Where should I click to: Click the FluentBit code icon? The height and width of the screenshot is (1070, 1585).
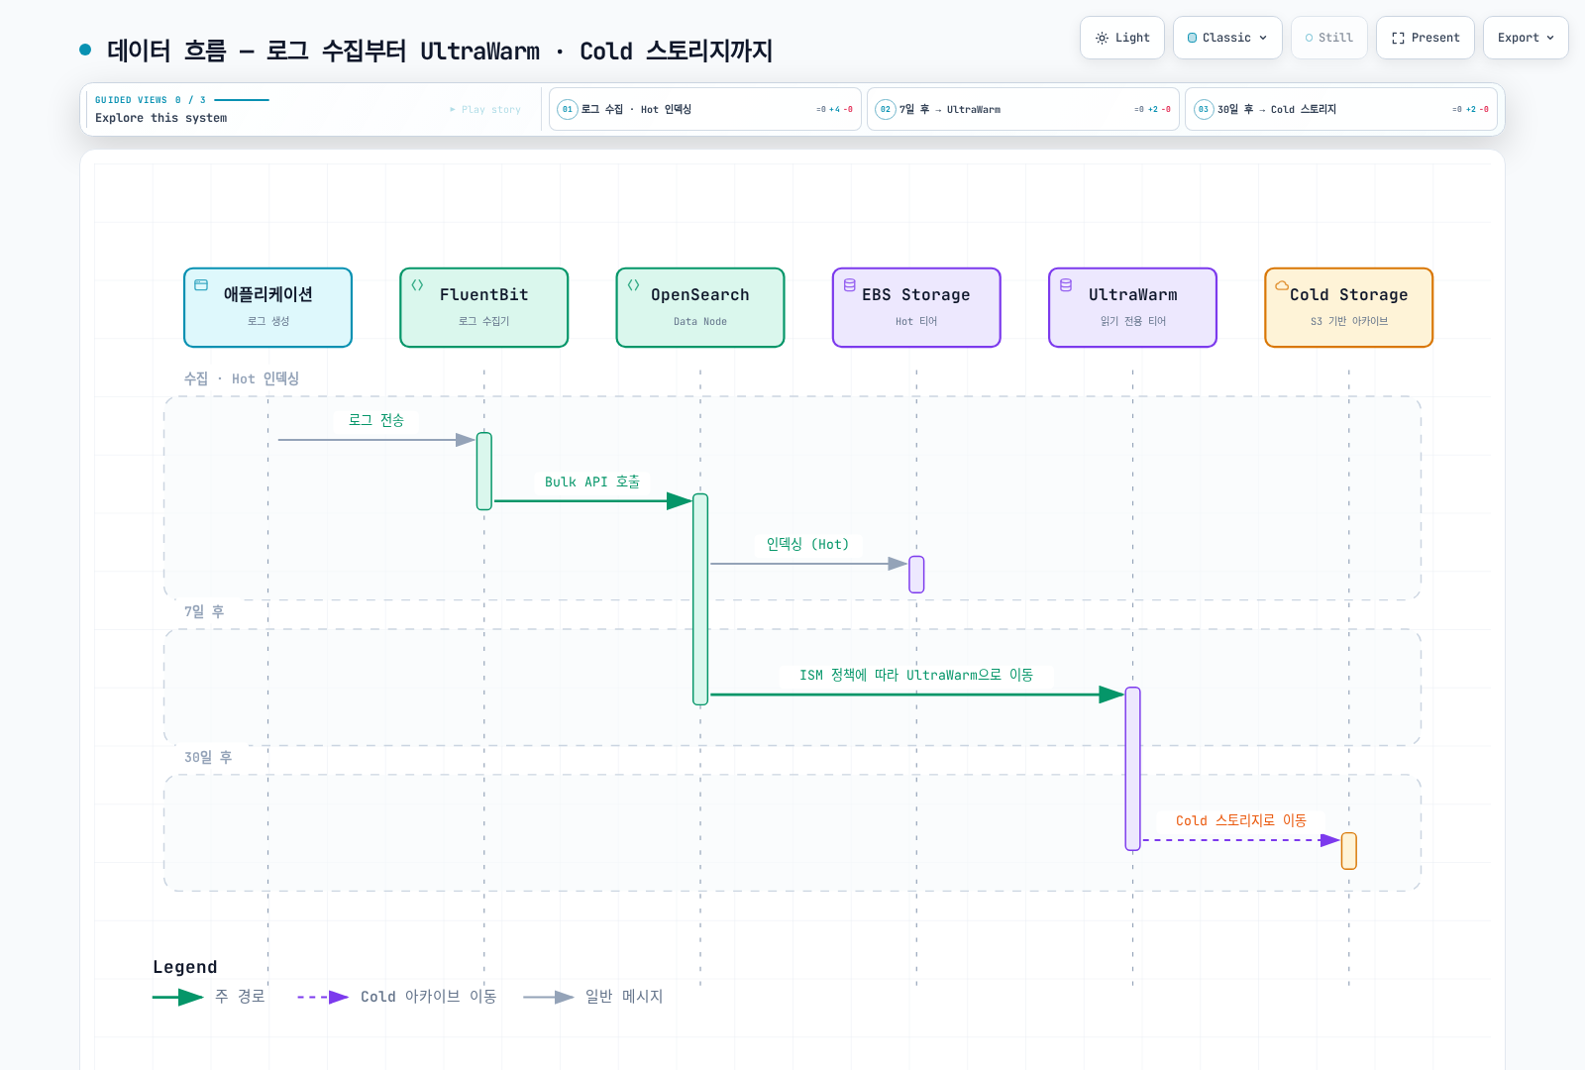(x=417, y=285)
